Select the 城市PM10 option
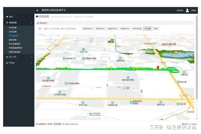The width and height of the screenshot is (201, 134). tap(100, 29)
